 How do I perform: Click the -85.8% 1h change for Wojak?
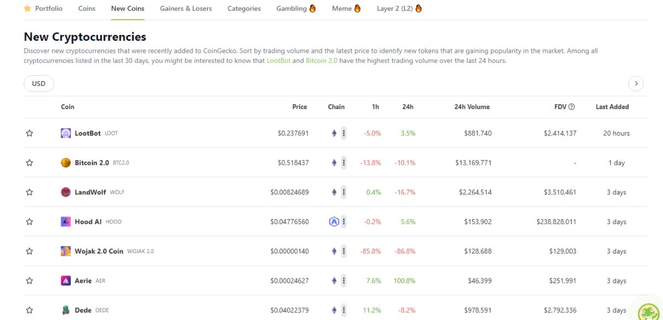coord(370,251)
